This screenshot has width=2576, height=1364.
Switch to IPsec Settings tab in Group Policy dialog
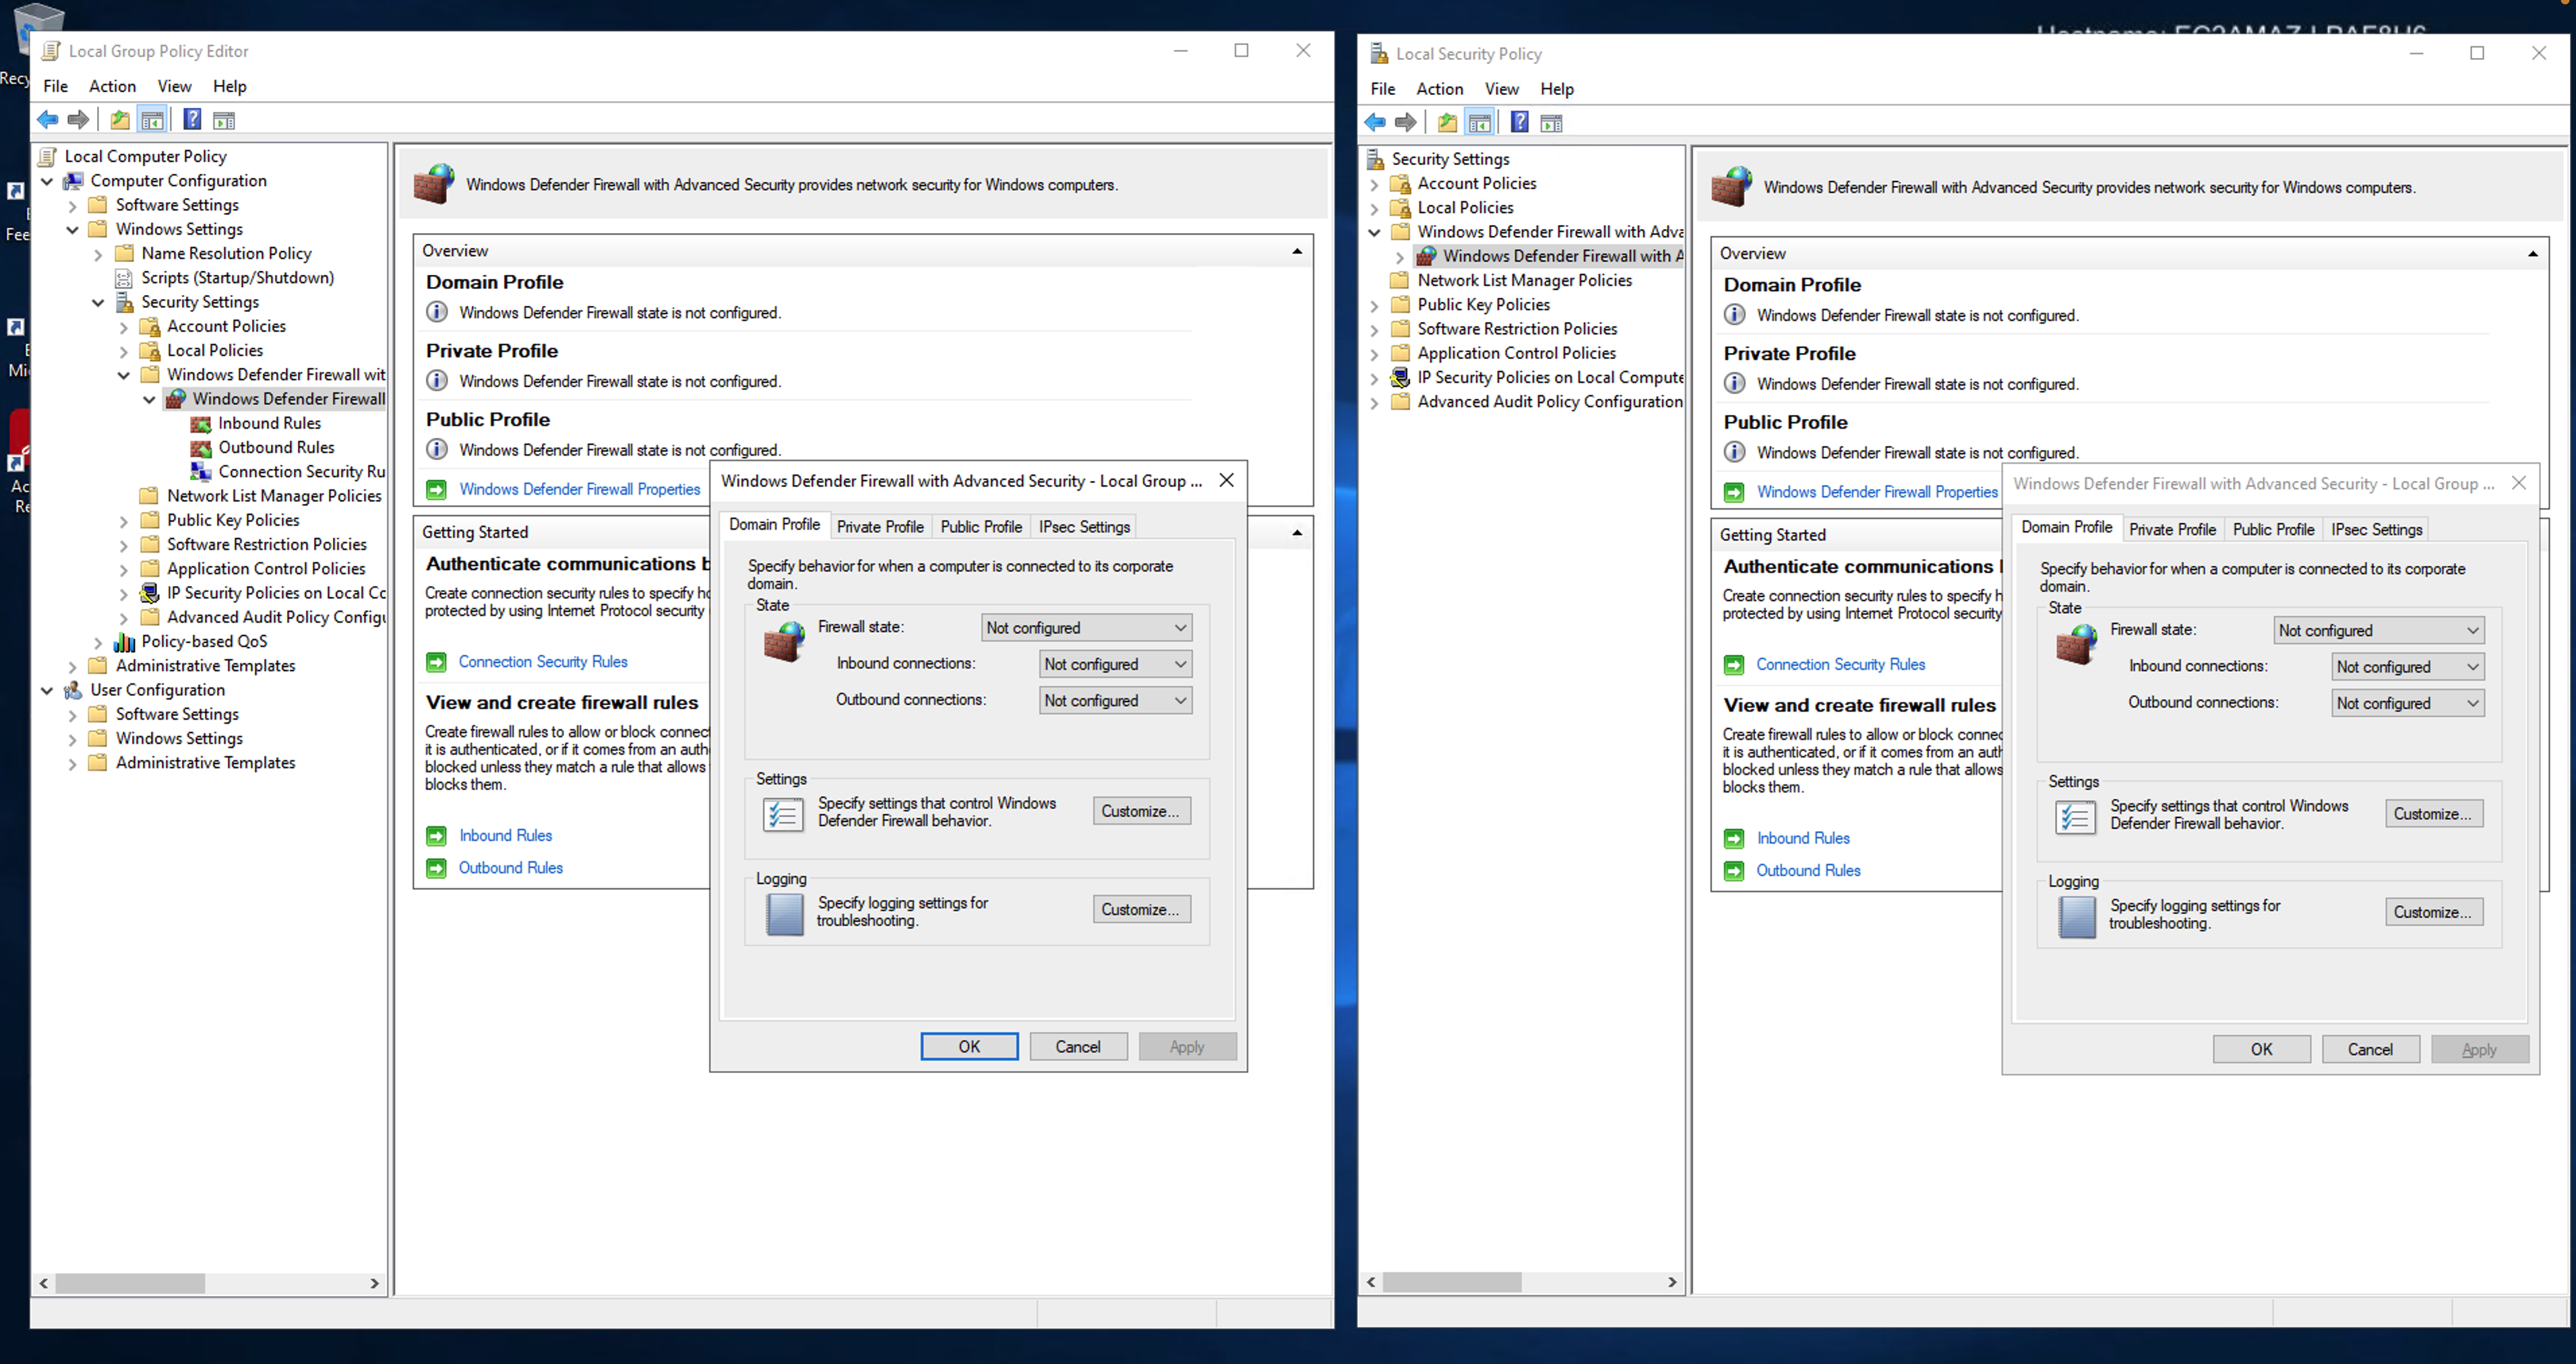pos(1084,526)
